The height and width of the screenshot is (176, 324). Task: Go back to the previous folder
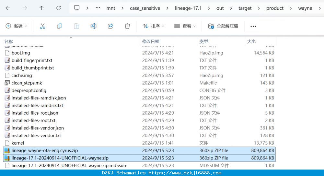pyautogui.click(x=8, y=8)
